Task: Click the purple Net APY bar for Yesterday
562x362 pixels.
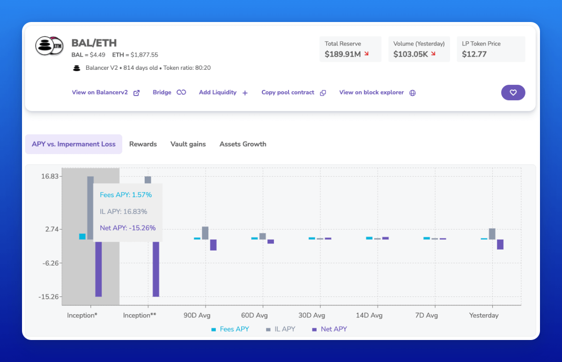Action: (500, 244)
